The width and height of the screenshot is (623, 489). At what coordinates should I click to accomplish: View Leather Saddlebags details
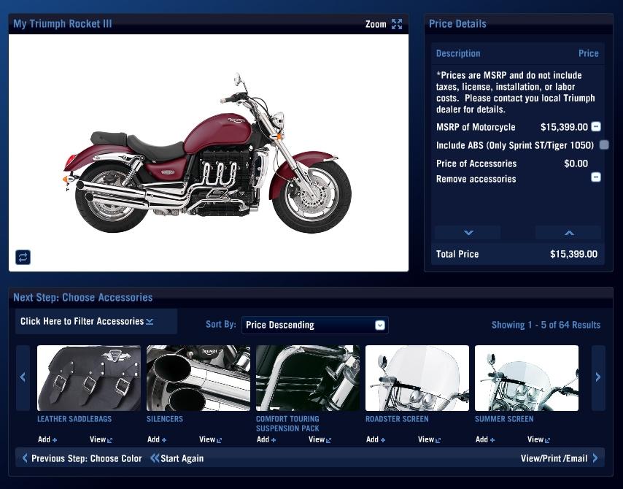tap(101, 439)
